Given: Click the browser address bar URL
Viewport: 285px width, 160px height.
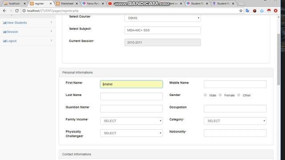Looking at the screenshot, I should tap(53, 11).
